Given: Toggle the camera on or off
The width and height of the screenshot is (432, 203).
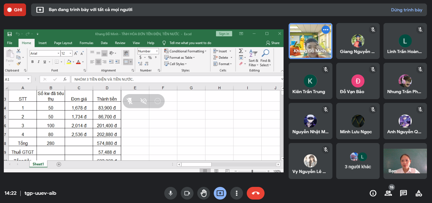Looking at the screenshot, I should pyautogui.click(x=187, y=193).
